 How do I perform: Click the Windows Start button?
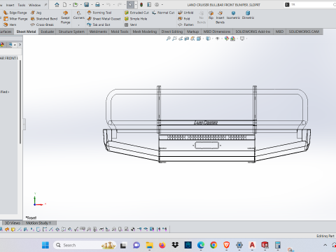pos(45,245)
